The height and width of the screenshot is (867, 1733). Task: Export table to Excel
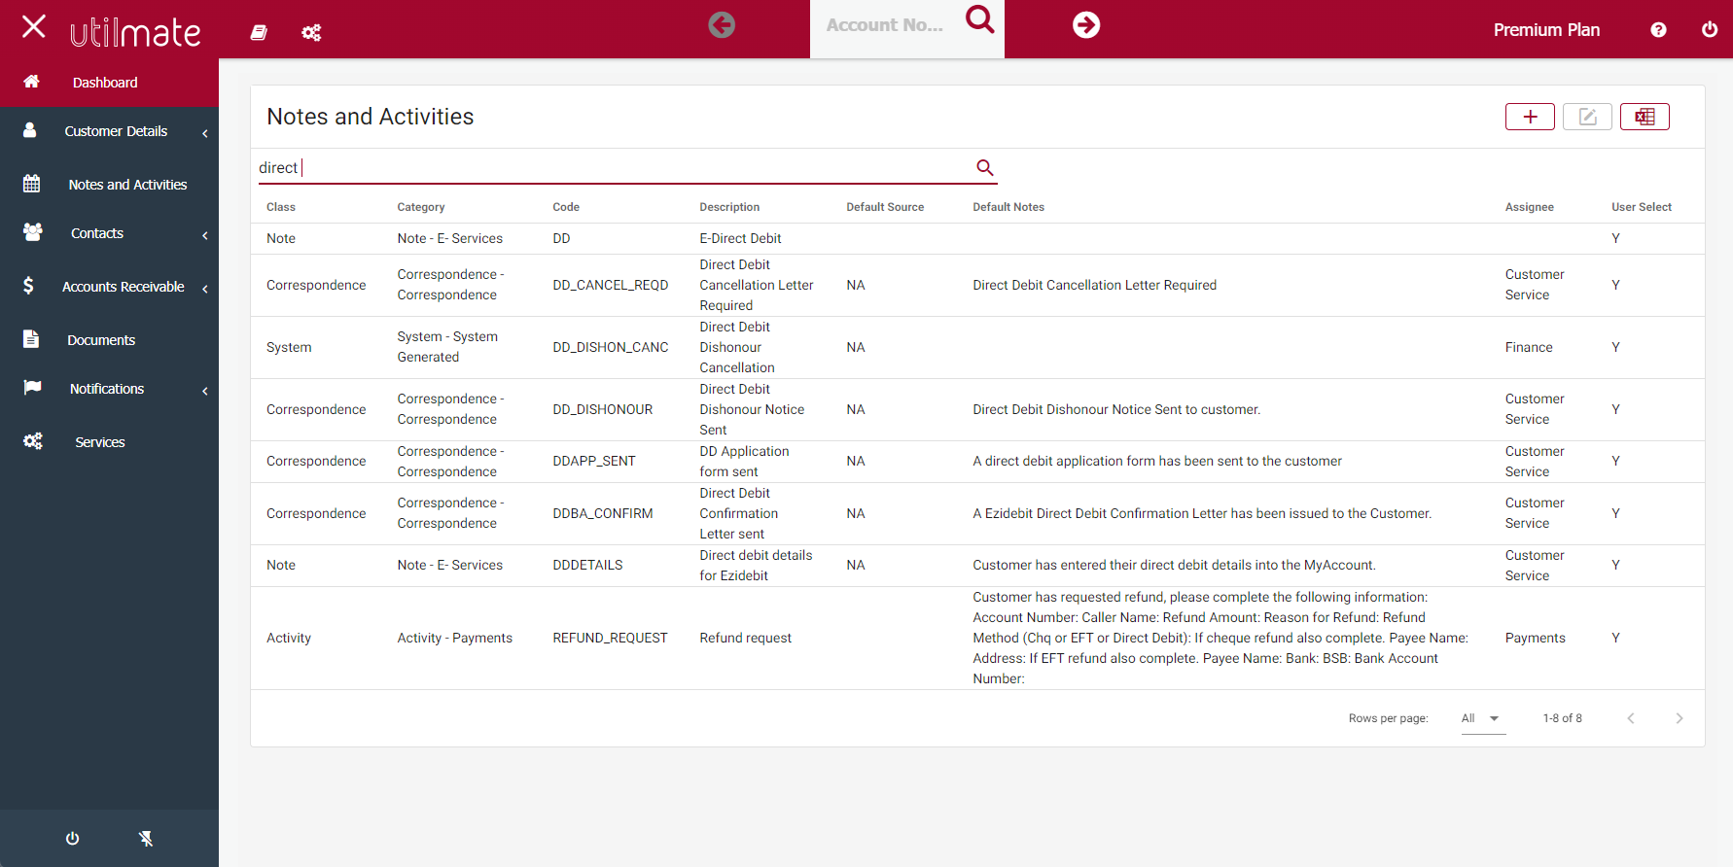coord(1645,117)
